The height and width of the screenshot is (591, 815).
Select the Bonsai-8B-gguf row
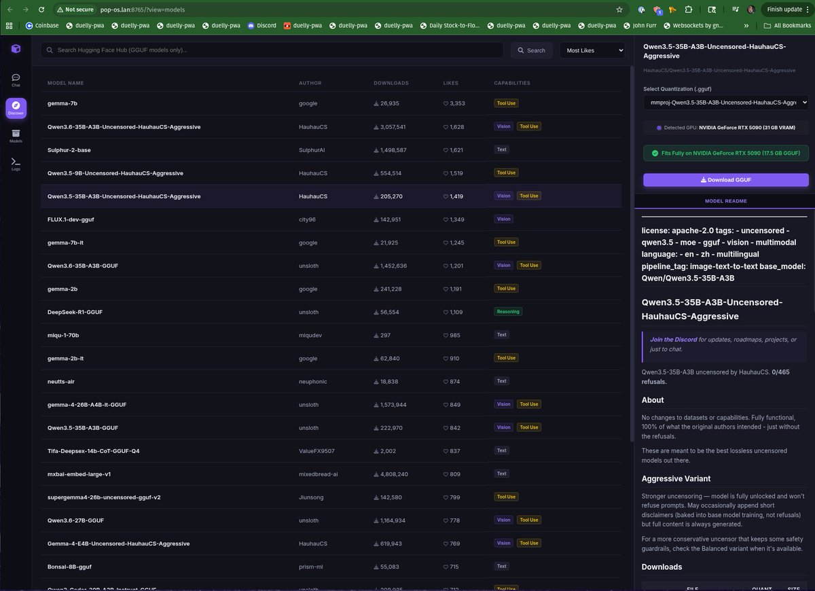click(331, 566)
